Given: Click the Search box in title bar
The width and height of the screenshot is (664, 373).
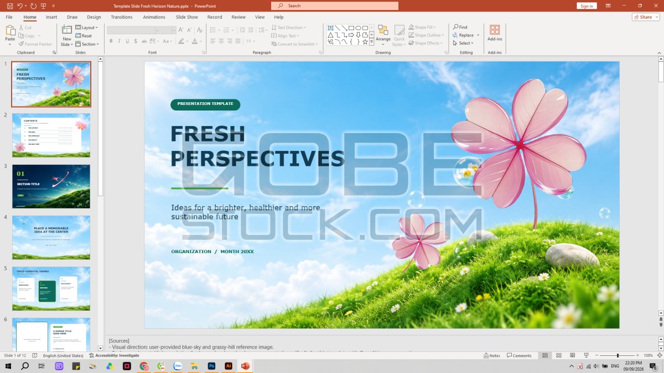Looking at the screenshot, I should click(x=335, y=6).
